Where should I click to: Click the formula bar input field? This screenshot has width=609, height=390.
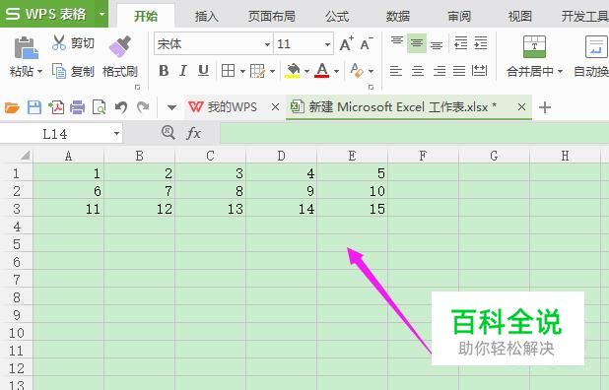pos(414,134)
